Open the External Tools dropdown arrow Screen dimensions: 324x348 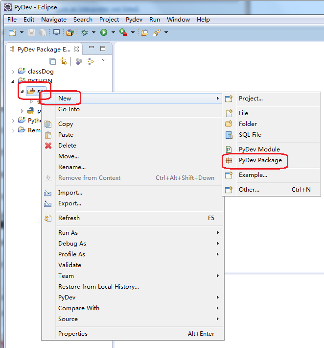tap(133, 32)
